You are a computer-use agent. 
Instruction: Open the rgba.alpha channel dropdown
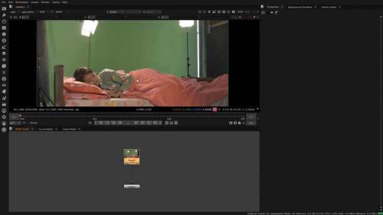[29, 12]
